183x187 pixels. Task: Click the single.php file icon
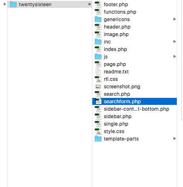98,124
